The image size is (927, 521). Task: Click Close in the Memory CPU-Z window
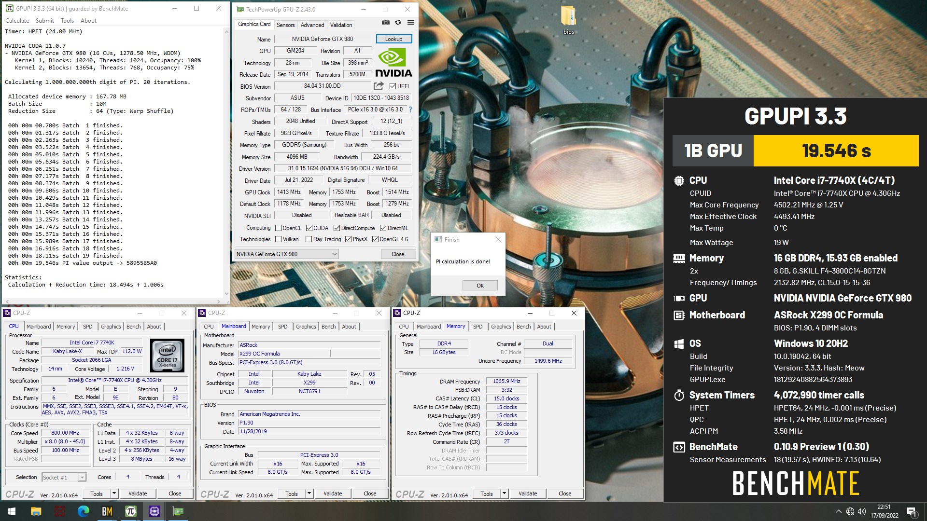pyautogui.click(x=565, y=494)
